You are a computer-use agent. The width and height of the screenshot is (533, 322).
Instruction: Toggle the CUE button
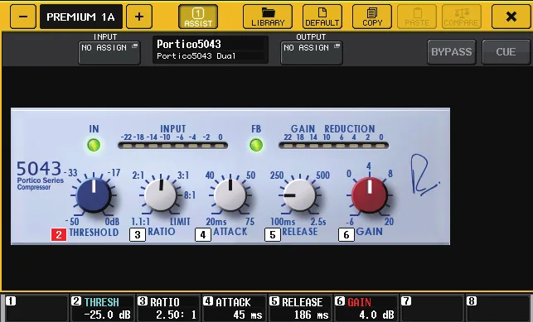[x=506, y=52]
